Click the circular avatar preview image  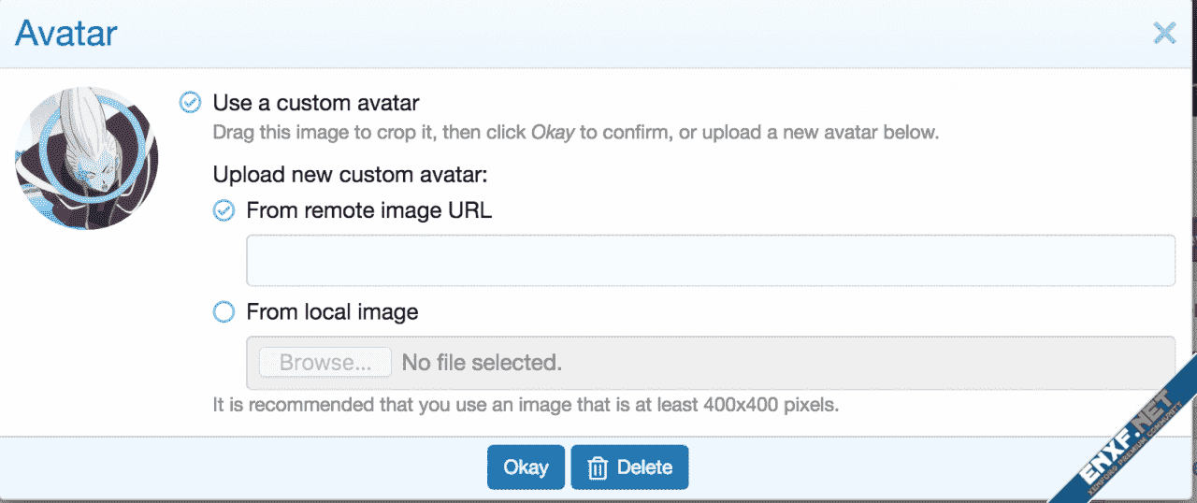87,159
